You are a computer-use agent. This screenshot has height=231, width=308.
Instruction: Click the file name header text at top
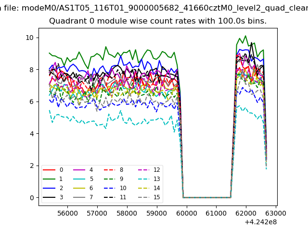click(154, 7)
